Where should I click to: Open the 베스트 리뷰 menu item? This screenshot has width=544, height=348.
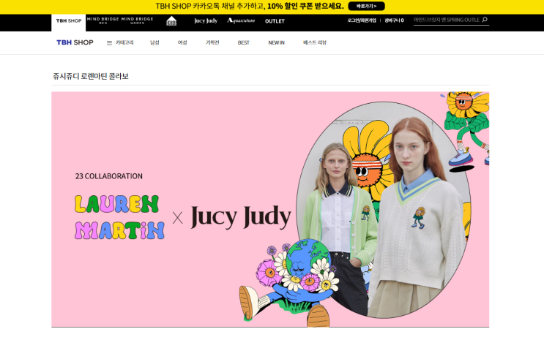point(315,42)
